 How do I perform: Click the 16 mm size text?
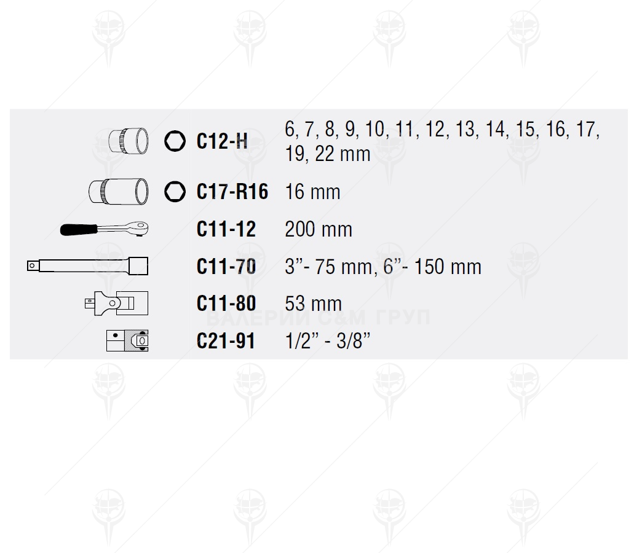click(x=312, y=192)
